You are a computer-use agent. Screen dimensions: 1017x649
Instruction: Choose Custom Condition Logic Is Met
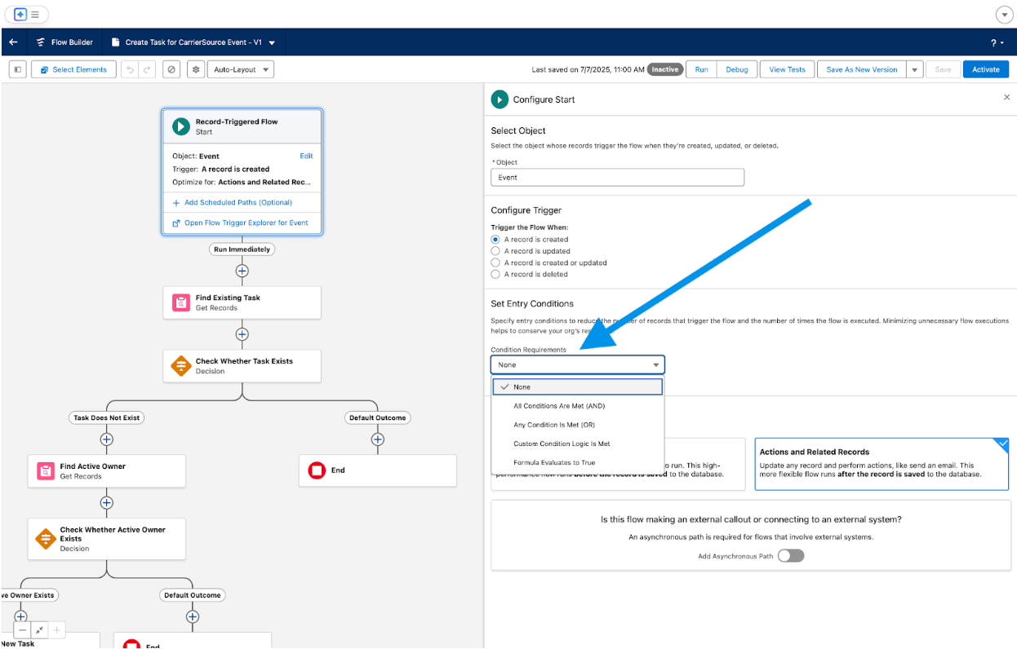(577, 444)
